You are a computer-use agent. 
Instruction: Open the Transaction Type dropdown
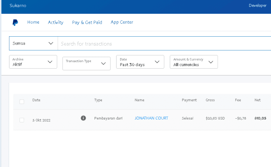[86, 63]
